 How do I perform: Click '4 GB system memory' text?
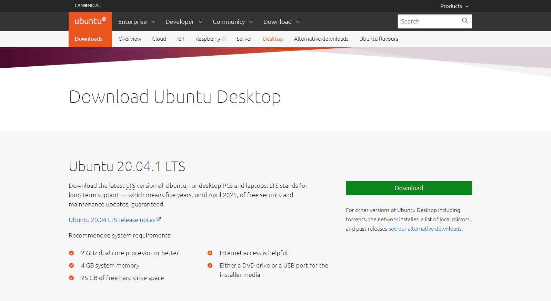click(x=110, y=265)
